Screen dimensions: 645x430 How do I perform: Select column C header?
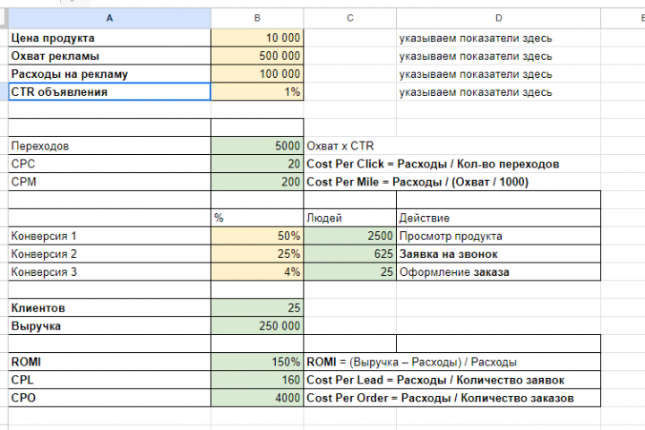coord(350,18)
